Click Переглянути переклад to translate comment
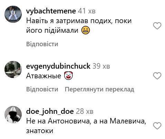 99,89
